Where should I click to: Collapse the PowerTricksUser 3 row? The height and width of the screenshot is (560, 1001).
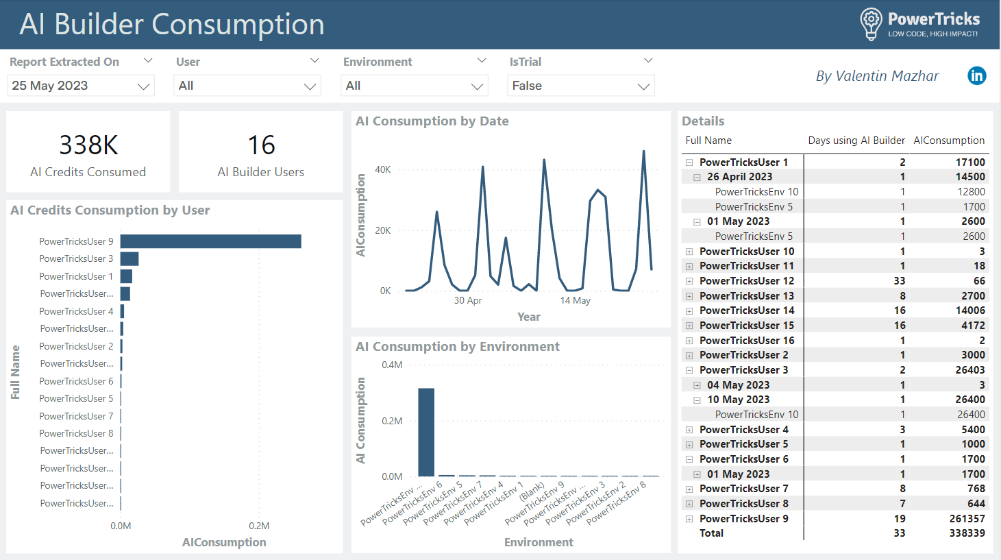click(x=689, y=370)
